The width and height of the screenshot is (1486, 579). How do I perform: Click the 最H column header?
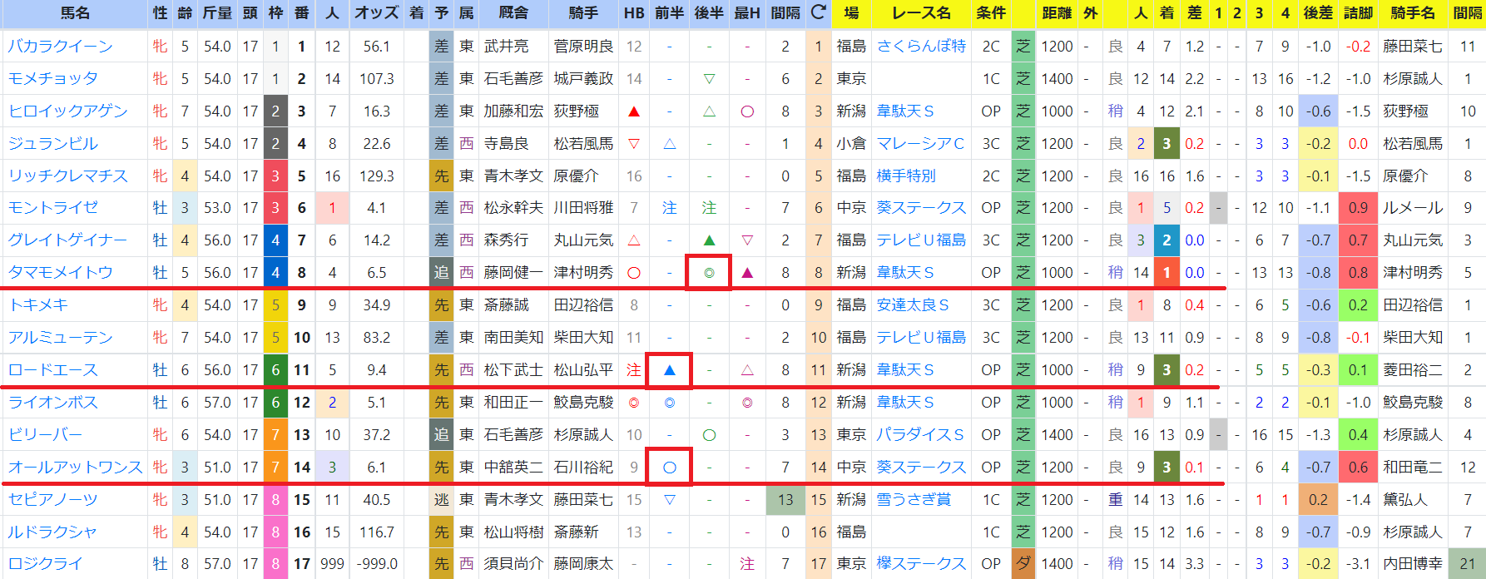pos(747,13)
